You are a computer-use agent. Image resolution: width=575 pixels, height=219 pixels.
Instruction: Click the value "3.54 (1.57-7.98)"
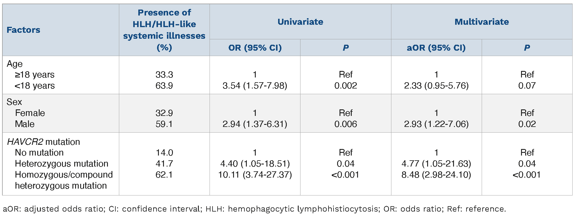255,86
